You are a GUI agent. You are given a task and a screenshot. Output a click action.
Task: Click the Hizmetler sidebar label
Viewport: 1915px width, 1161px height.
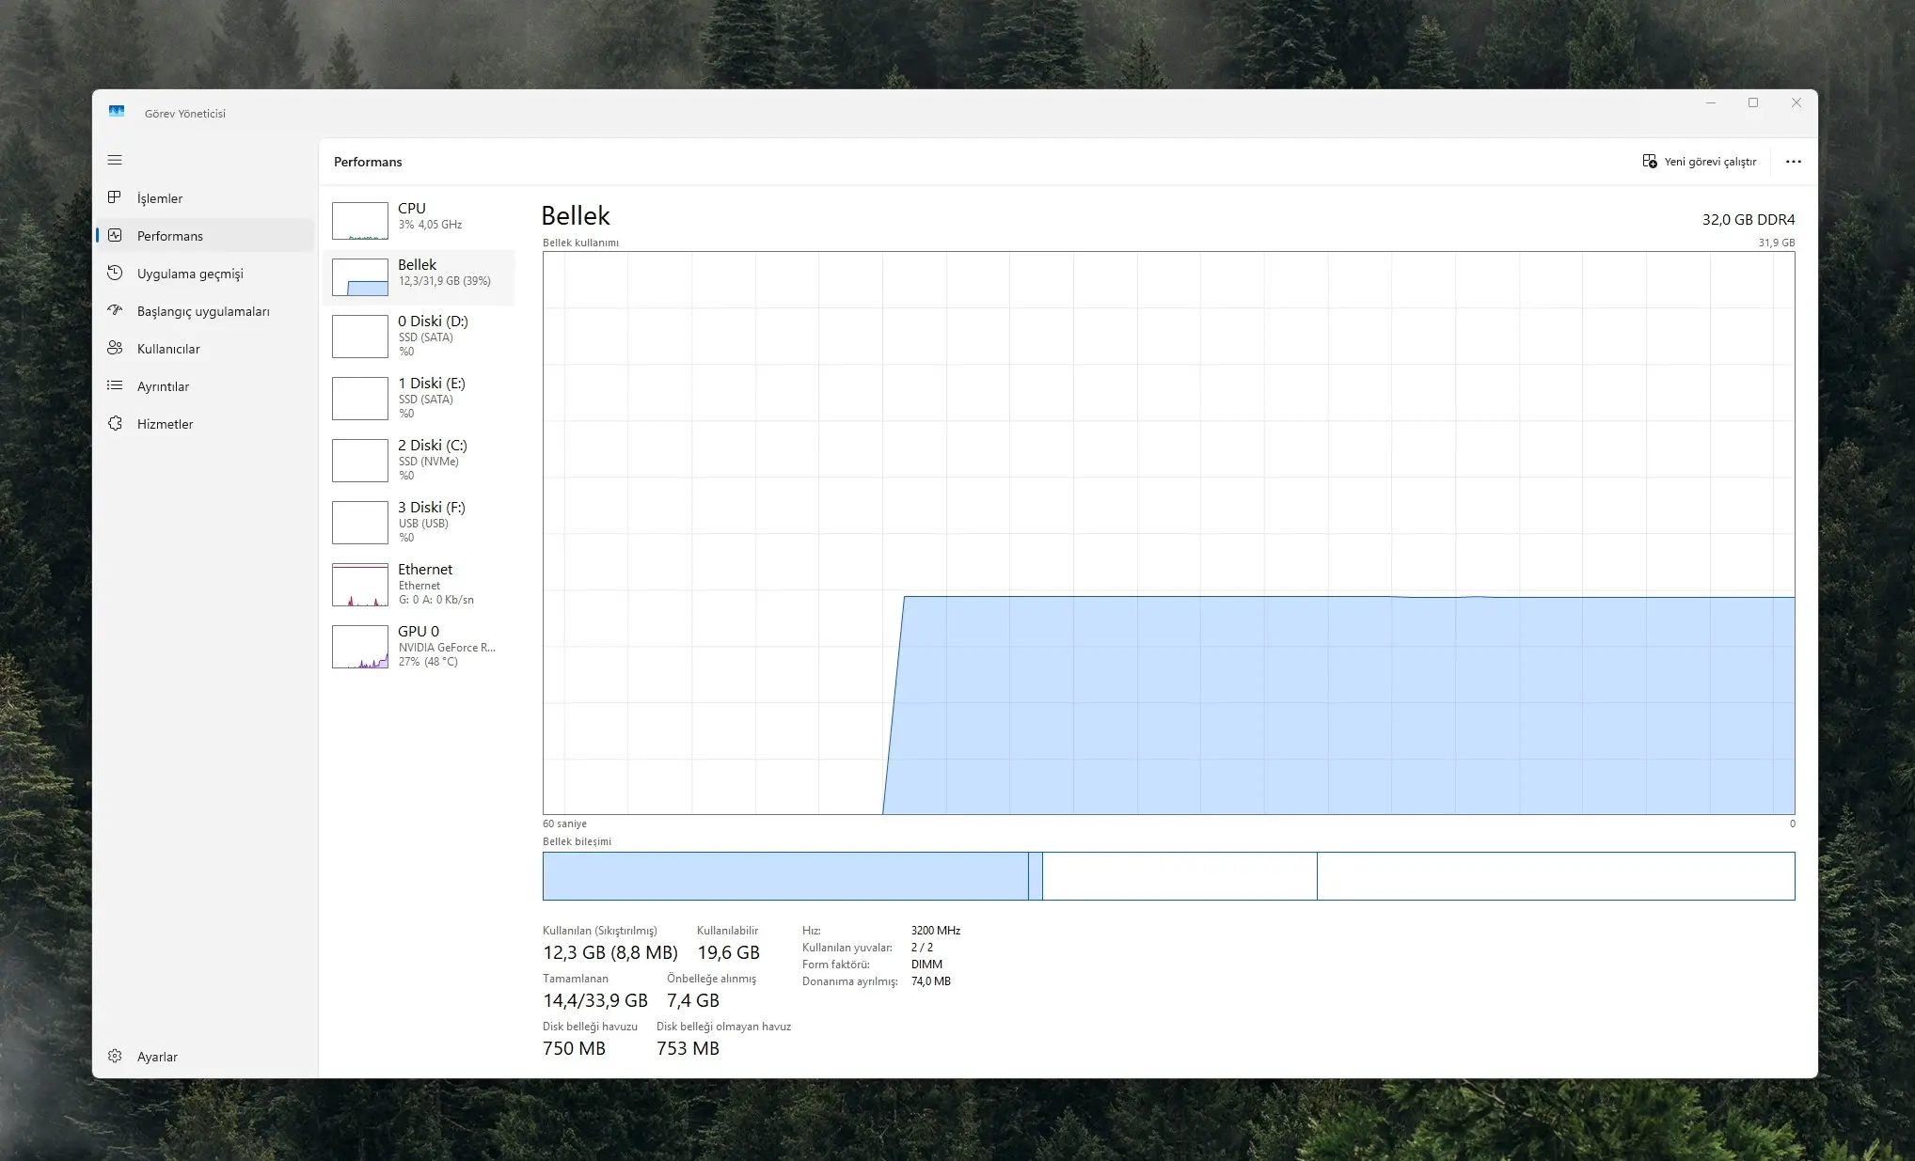pos(165,424)
